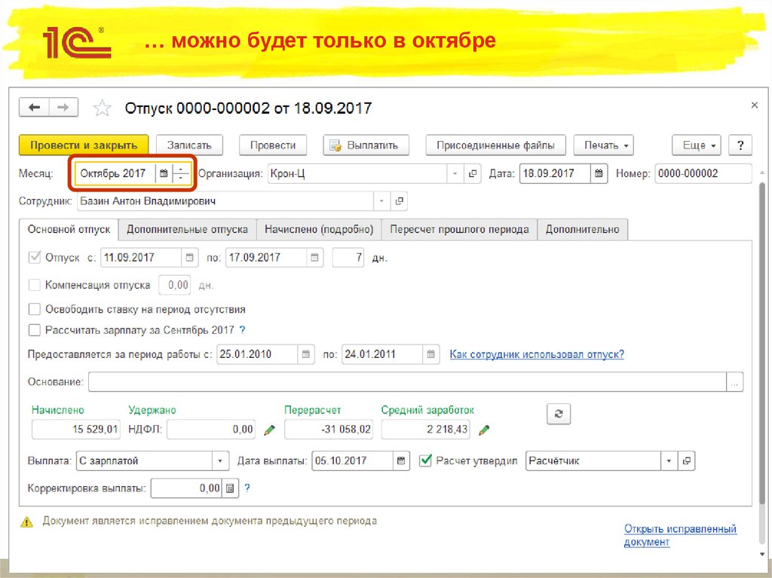772x578 pixels.
Task: Click the pencil icon next to НДФЛ field
Action: click(x=269, y=430)
